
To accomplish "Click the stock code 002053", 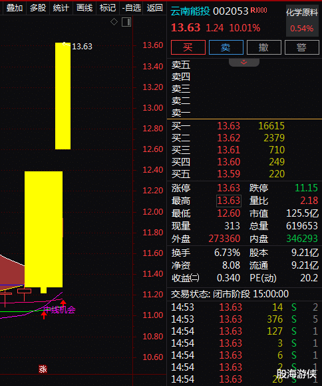I will coord(231,11).
